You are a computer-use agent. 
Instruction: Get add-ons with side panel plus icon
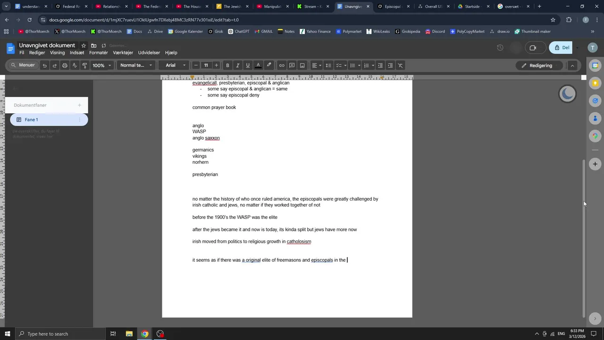tap(595, 164)
